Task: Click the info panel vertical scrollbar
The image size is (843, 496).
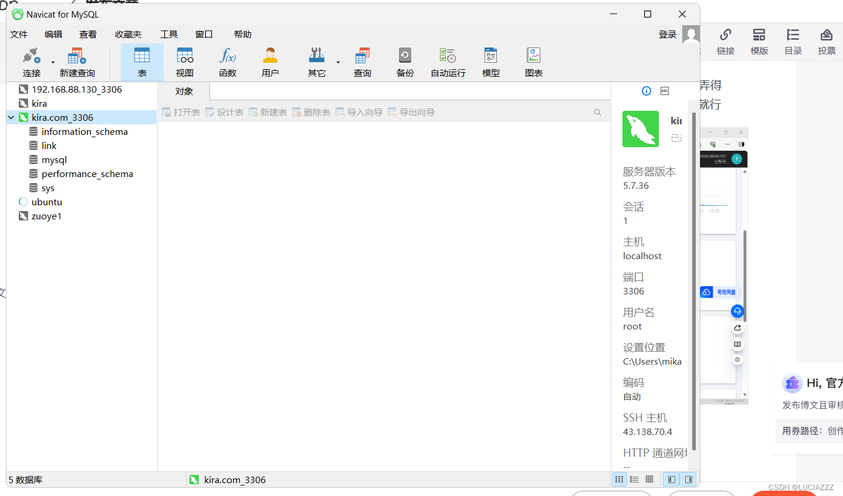Action: click(x=694, y=281)
